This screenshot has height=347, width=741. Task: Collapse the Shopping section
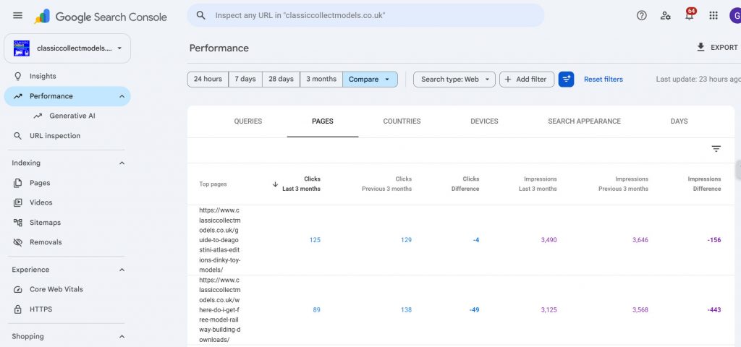point(122,337)
